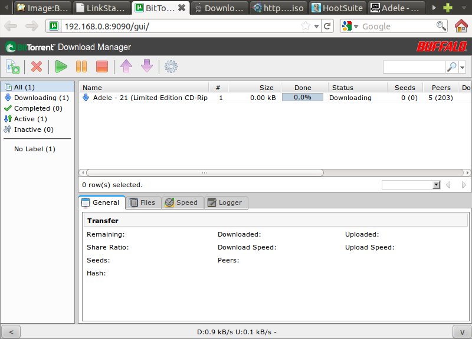Expand the search engine dropdown arrow
Viewport: 472px width, 339px height.
point(462,68)
